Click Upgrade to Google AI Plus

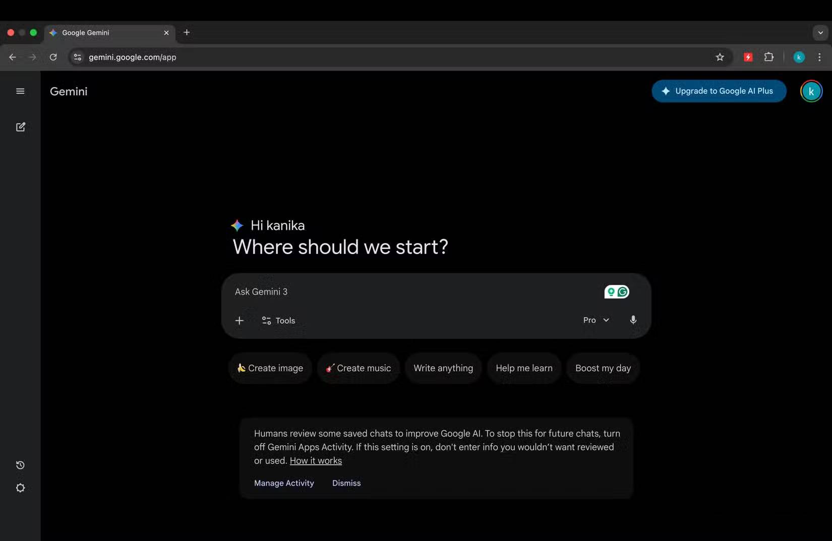(719, 91)
